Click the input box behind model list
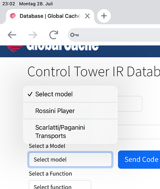 tap(130, 104)
